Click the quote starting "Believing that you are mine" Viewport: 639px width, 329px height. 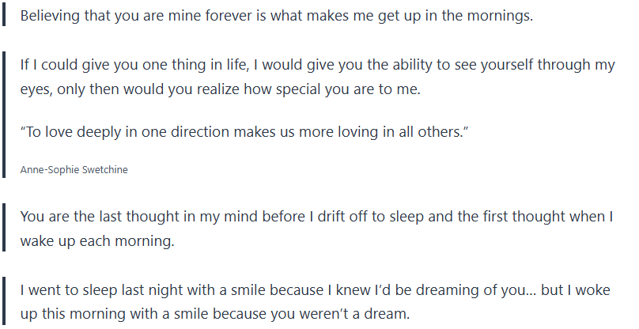point(277,16)
